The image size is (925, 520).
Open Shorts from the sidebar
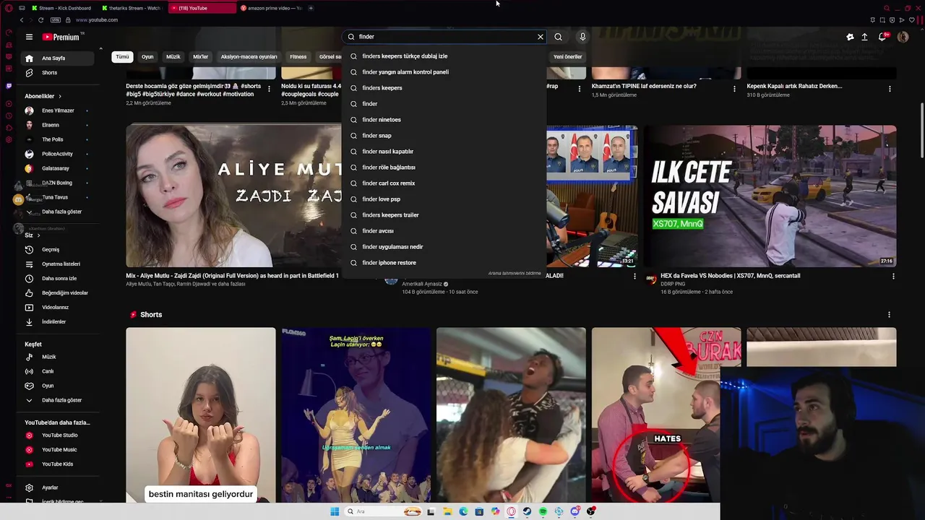[58, 73]
